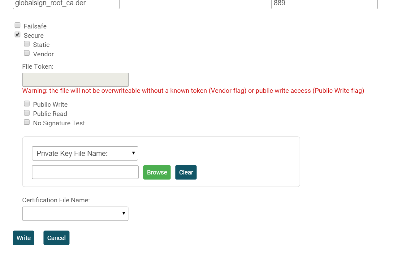
Task: Focus the globalsign_root_ca.der file name field
Action: tap(66, 4)
